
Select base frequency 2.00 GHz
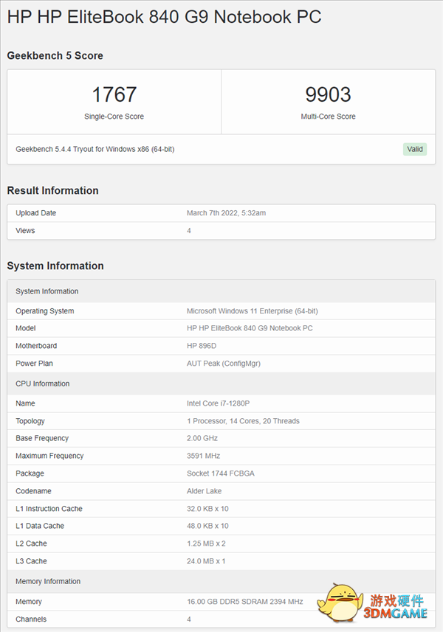click(x=202, y=438)
